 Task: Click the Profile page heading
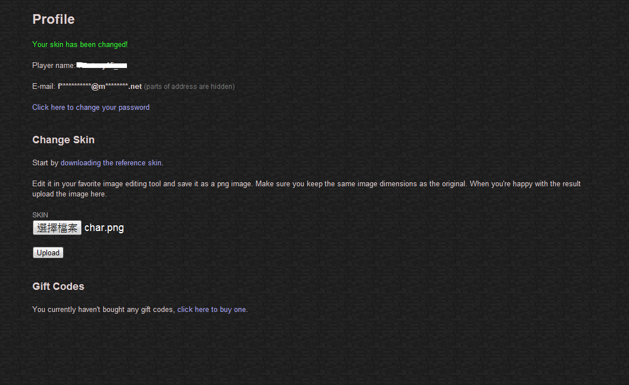(x=53, y=19)
